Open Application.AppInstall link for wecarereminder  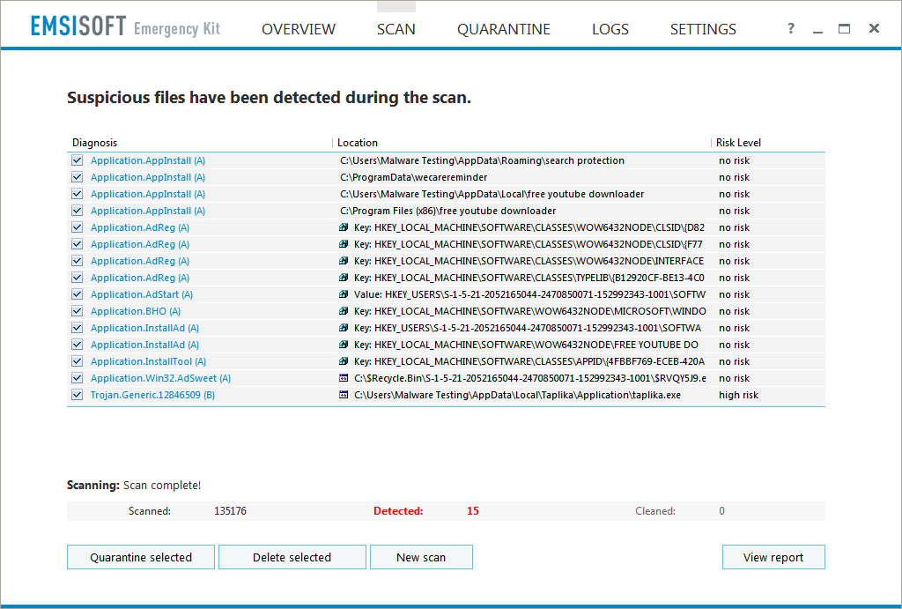pyautogui.click(x=148, y=177)
